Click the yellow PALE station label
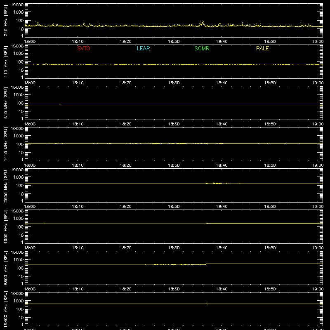 pyautogui.click(x=262, y=48)
